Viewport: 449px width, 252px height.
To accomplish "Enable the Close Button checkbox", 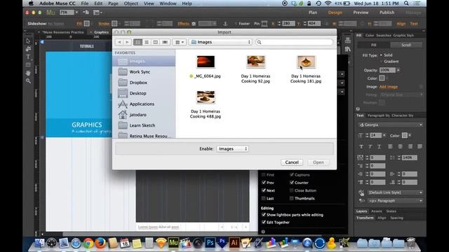I will (x=292, y=190).
